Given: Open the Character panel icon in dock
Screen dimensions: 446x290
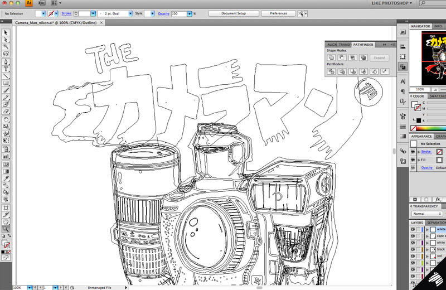Looking at the screenshot, I should pyautogui.click(x=403, y=81).
